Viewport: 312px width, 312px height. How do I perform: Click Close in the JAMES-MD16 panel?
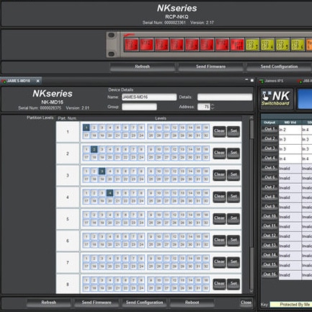[246, 303]
